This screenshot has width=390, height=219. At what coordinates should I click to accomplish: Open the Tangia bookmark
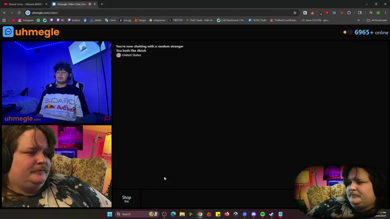(x=140, y=20)
